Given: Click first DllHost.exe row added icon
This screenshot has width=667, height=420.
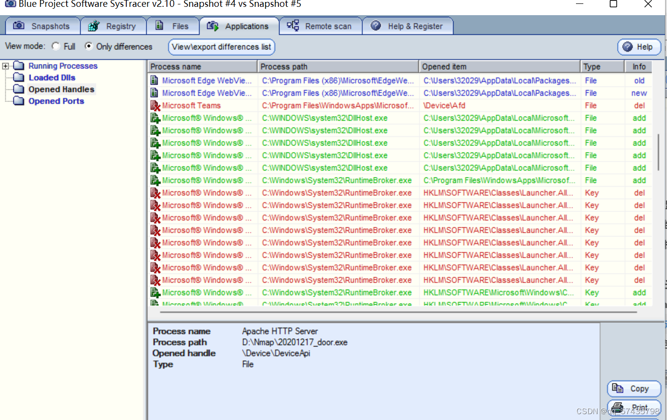Looking at the screenshot, I should (155, 118).
